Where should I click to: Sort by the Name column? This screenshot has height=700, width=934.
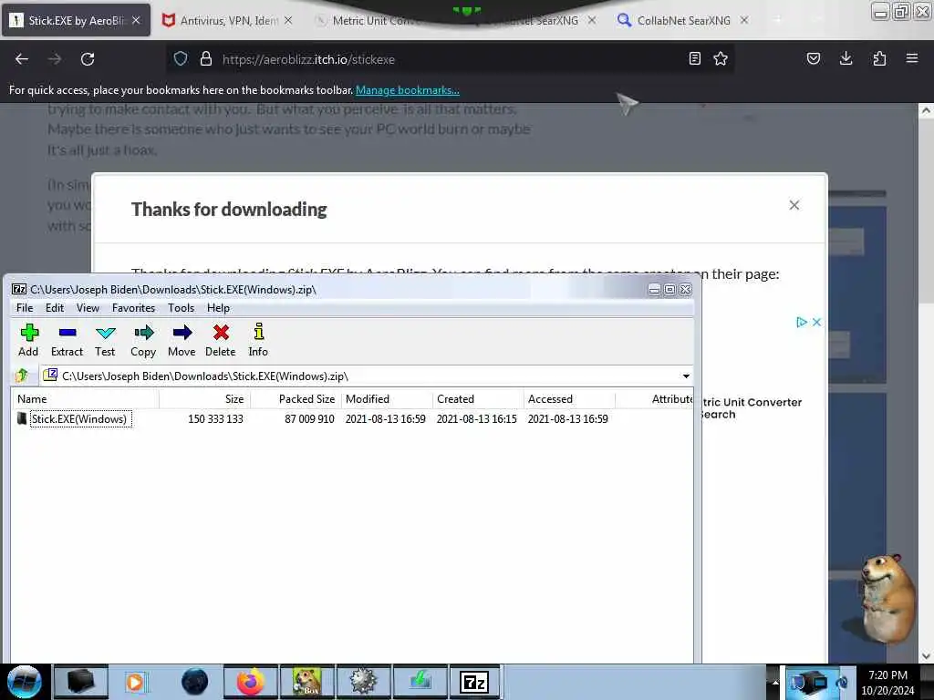(x=86, y=399)
